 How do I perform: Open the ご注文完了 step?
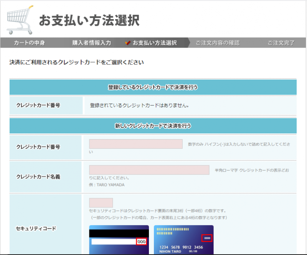pos(281,43)
